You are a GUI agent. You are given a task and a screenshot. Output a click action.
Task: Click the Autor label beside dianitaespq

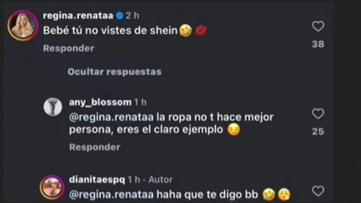[161, 180]
